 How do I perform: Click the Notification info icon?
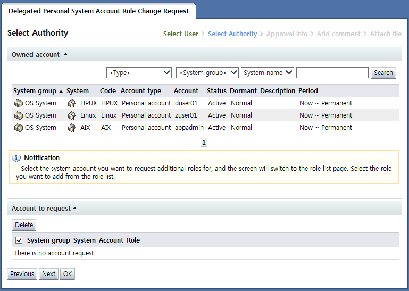(x=16, y=158)
